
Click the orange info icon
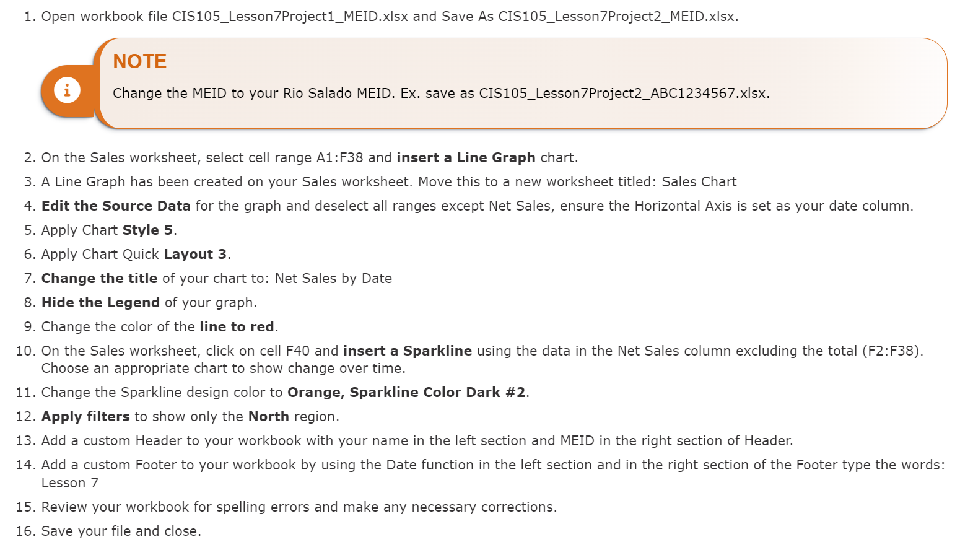[x=67, y=90]
